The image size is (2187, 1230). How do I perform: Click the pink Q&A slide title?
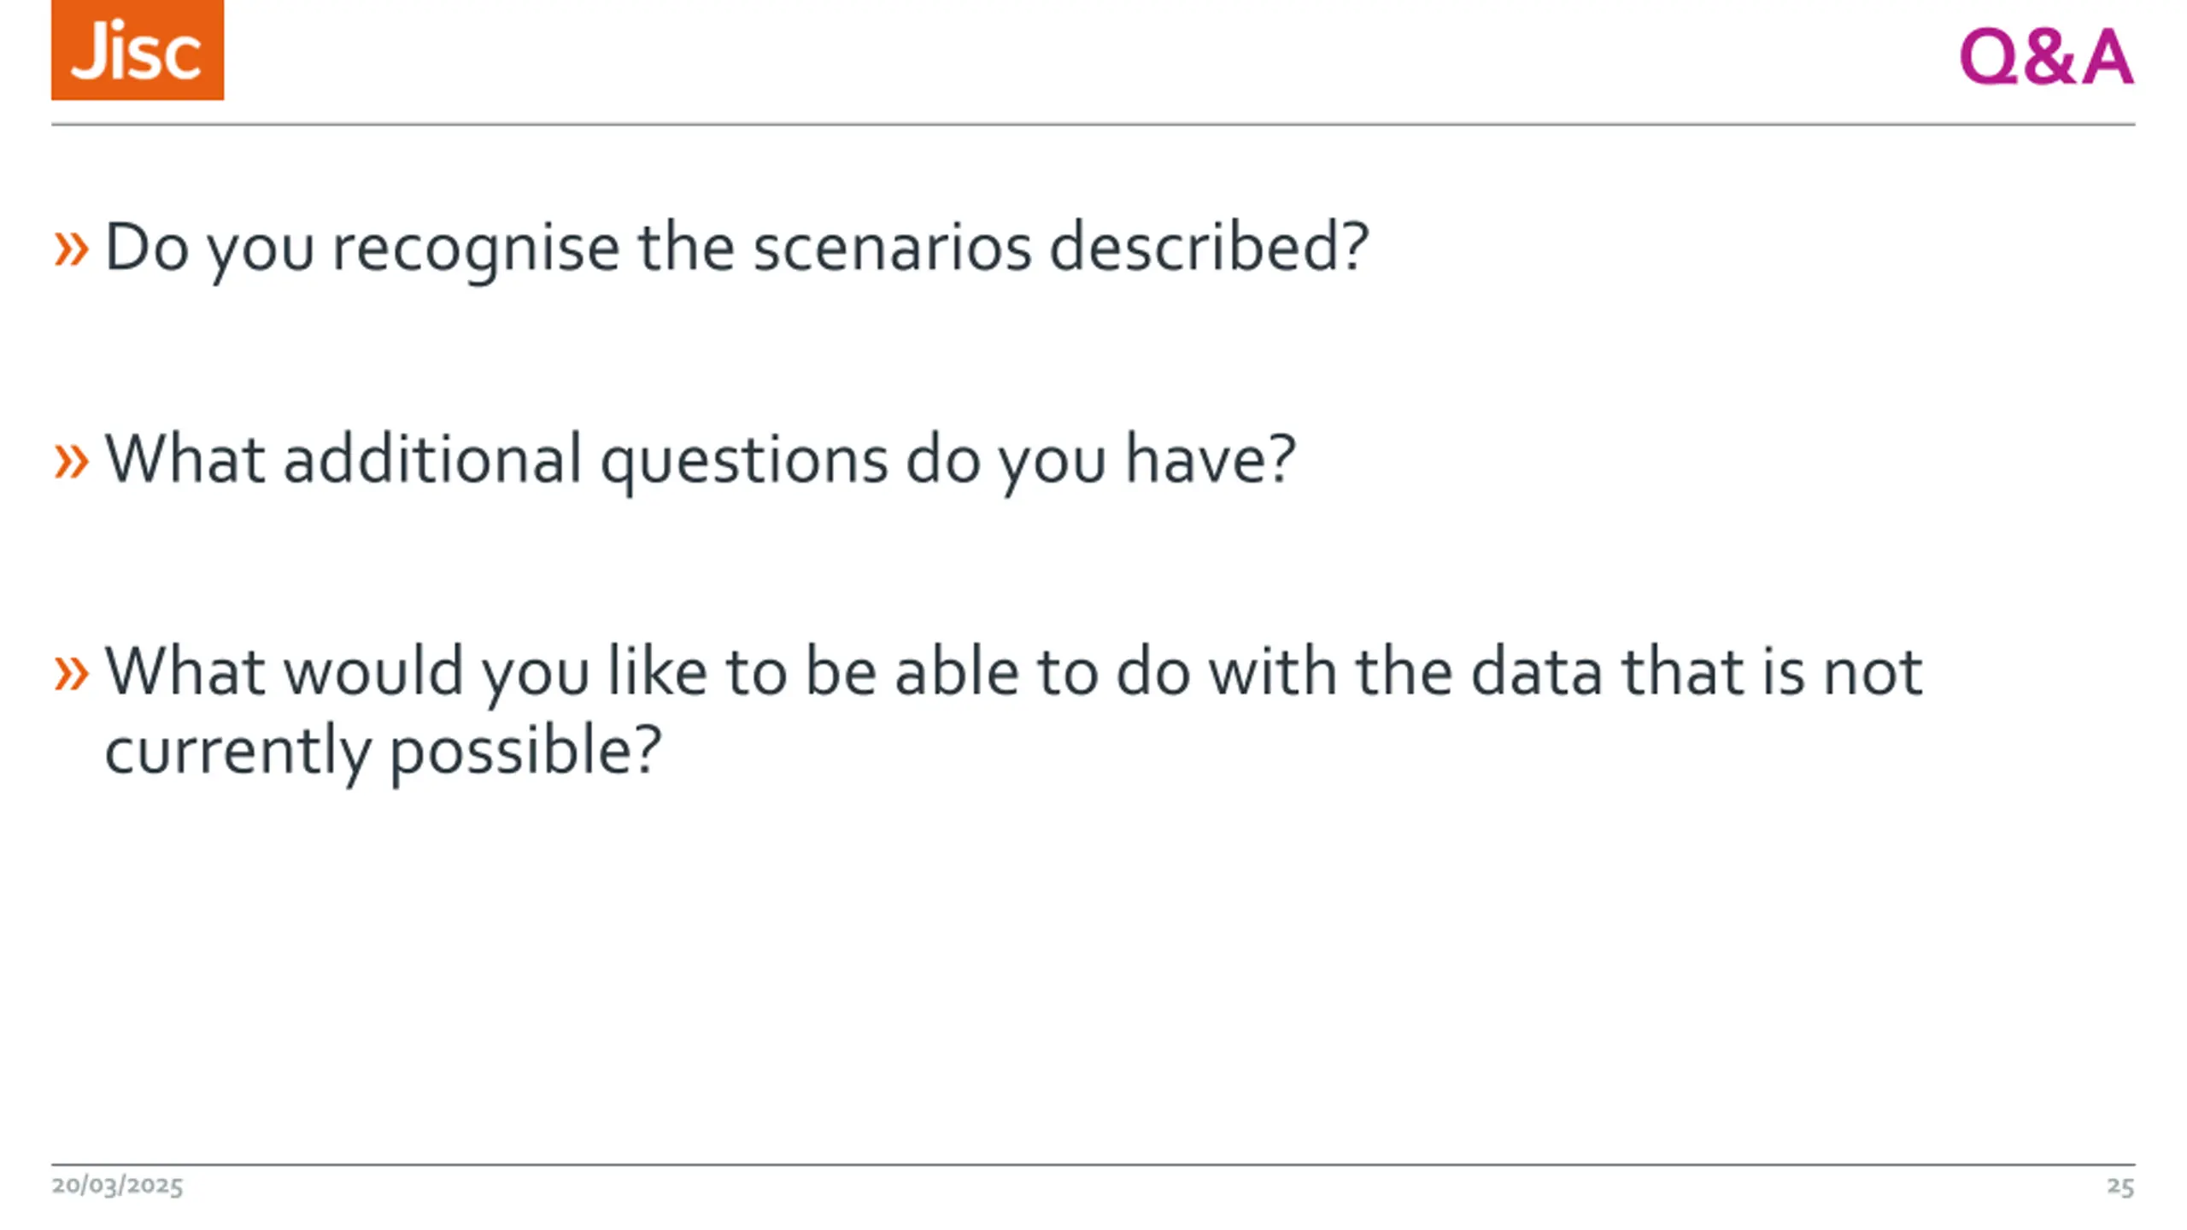2047,57
